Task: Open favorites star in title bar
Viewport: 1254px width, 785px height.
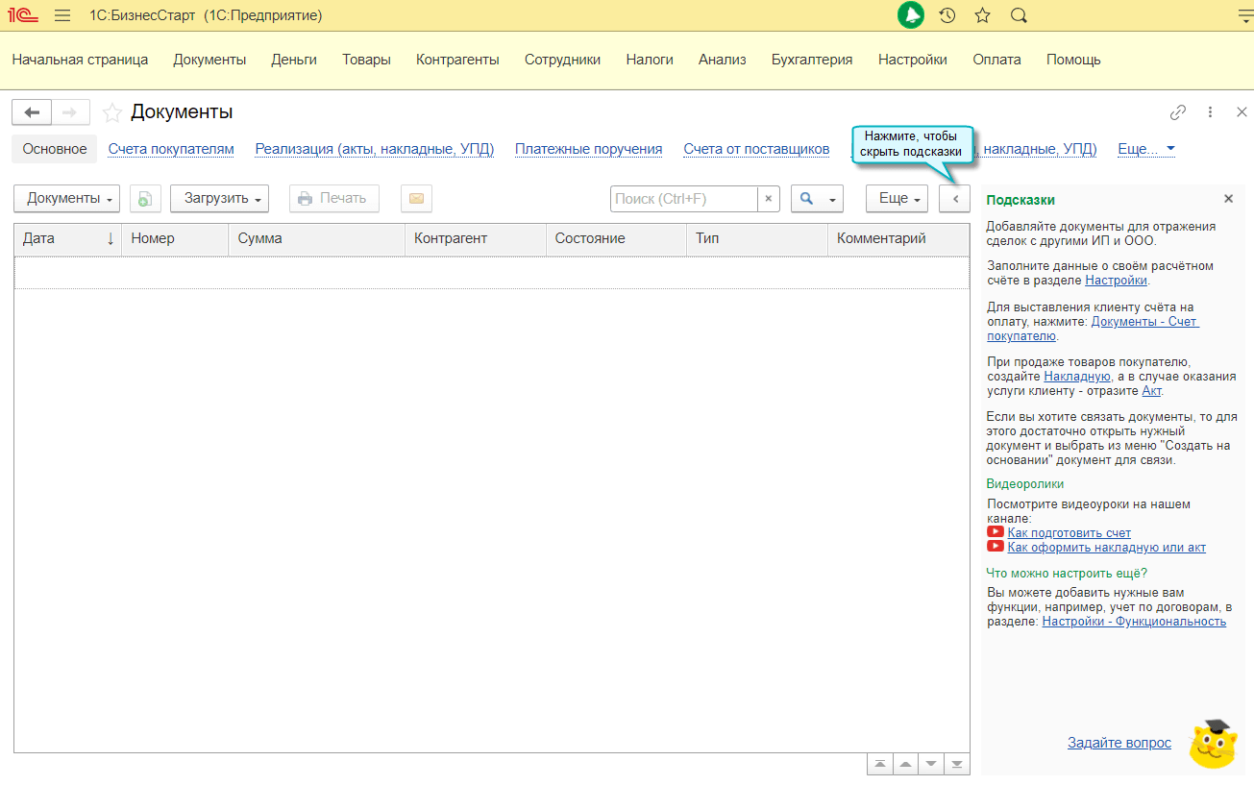Action: click(x=982, y=15)
